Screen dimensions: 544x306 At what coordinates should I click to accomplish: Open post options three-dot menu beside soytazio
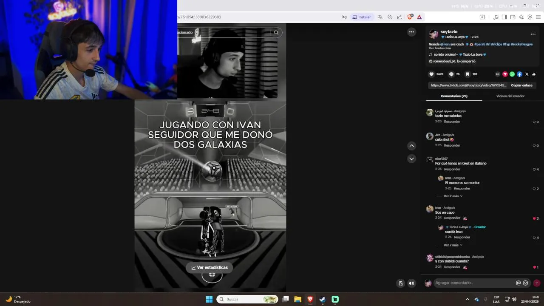[x=533, y=34]
